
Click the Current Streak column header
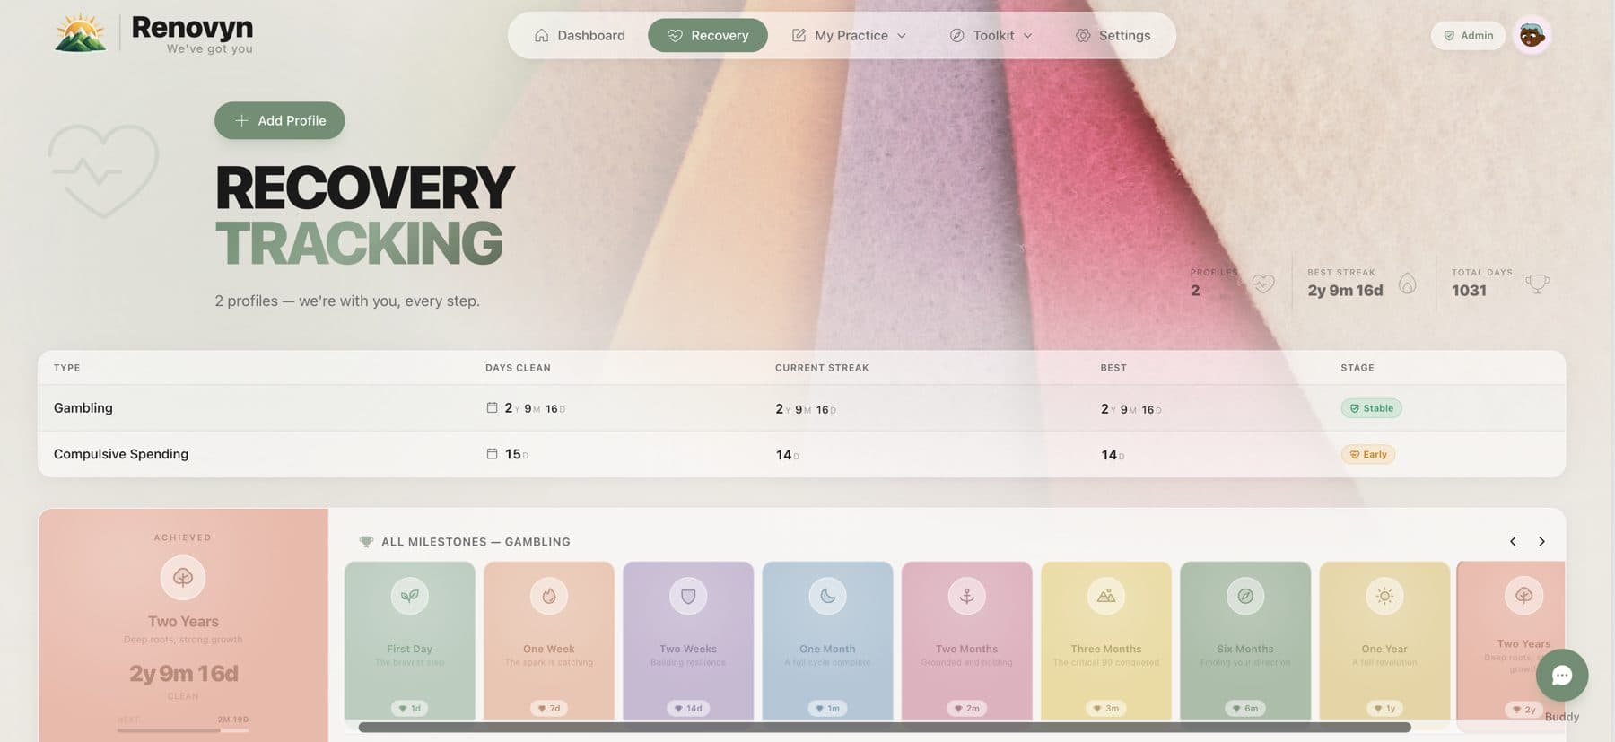[822, 368]
